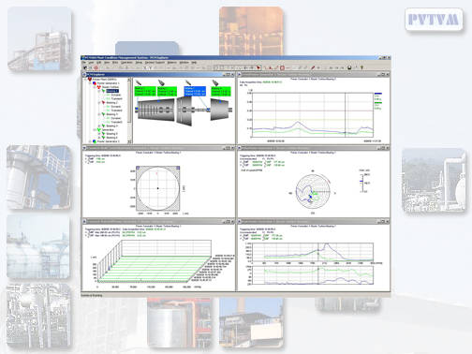Click the red triangle toolbar icon
Viewport: 472px width, 354px height.
(271, 67)
